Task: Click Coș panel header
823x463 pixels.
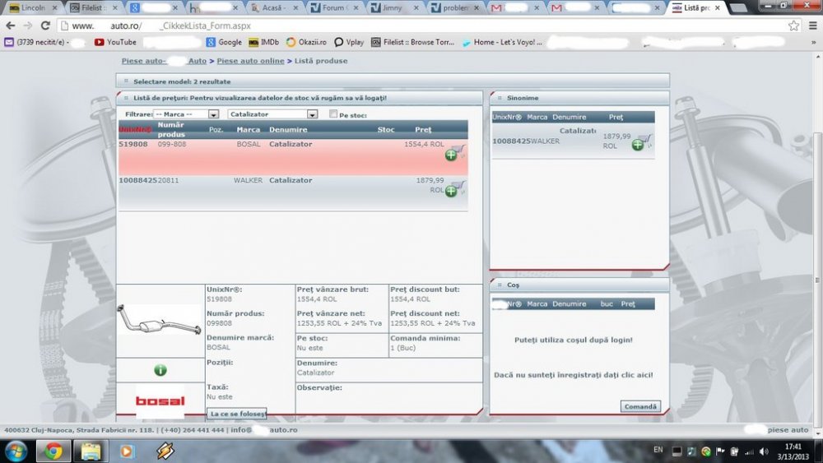Action: click(x=579, y=285)
